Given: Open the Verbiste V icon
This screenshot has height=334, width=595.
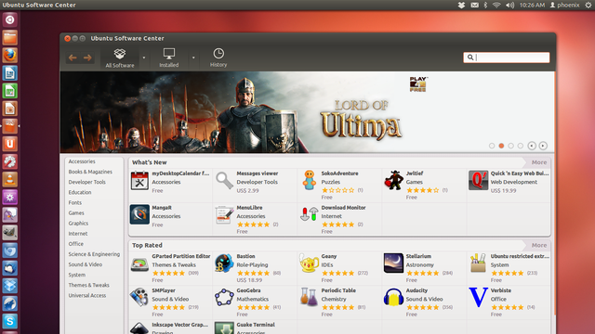Looking at the screenshot, I should [478, 297].
